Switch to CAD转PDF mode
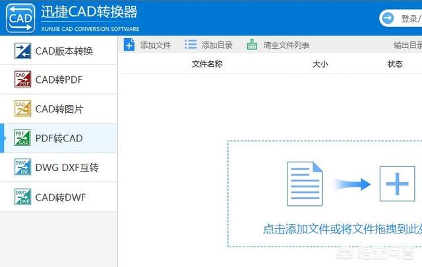 click(x=59, y=80)
